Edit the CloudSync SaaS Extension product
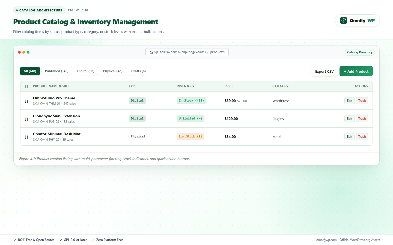This screenshot has width=393, height=245. point(350,119)
